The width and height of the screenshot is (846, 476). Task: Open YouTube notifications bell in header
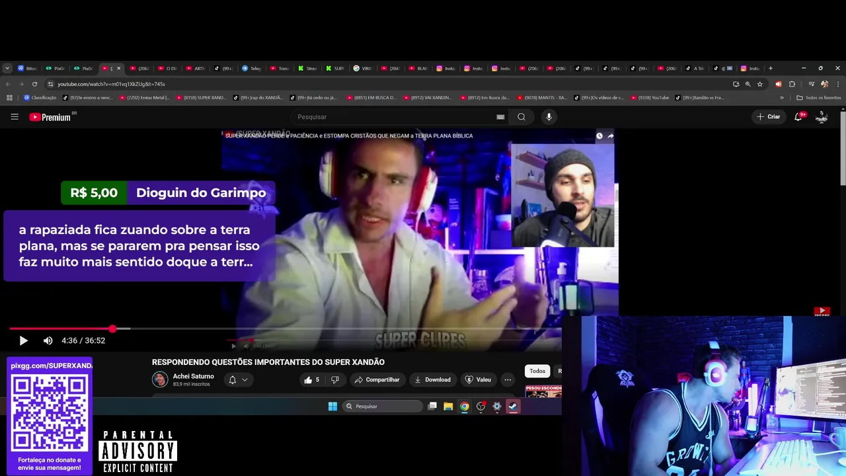[799, 116]
